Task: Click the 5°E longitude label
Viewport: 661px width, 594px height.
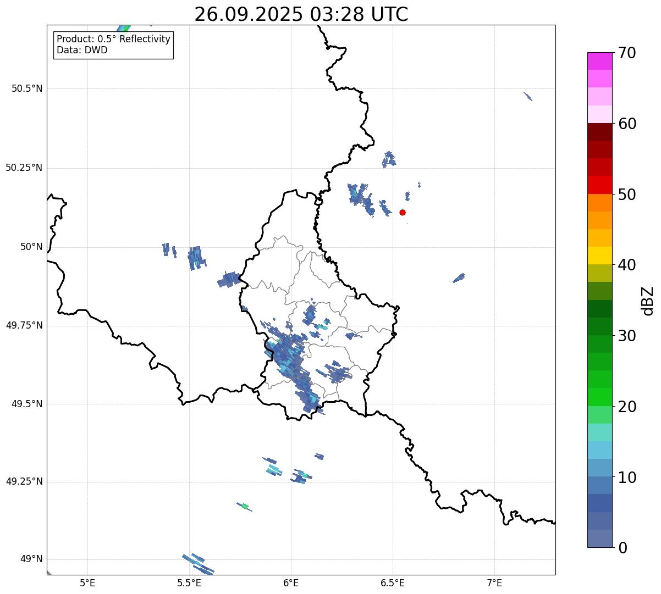Action: click(x=87, y=582)
